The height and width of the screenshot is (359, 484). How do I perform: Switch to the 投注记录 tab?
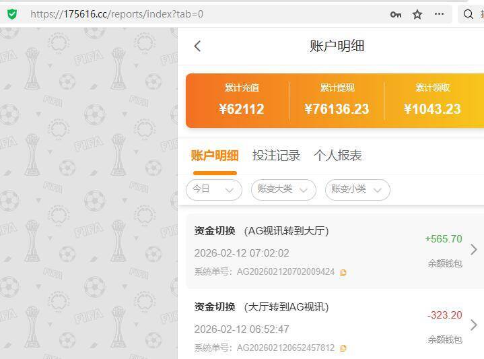276,156
